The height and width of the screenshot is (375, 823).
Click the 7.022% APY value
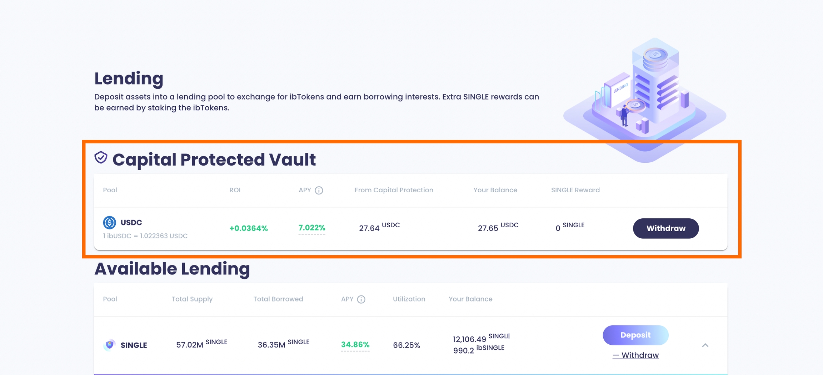pyautogui.click(x=312, y=228)
